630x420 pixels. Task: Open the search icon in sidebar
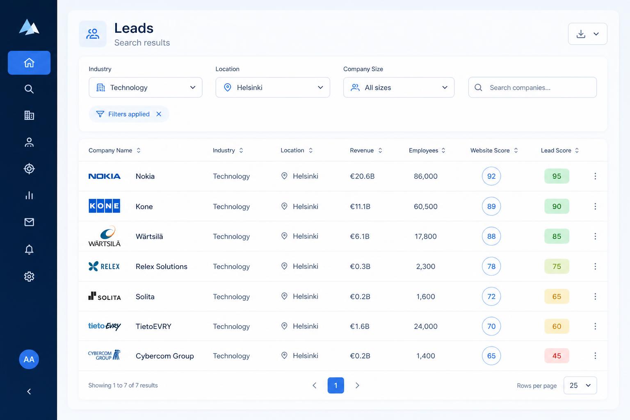click(x=29, y=89)
